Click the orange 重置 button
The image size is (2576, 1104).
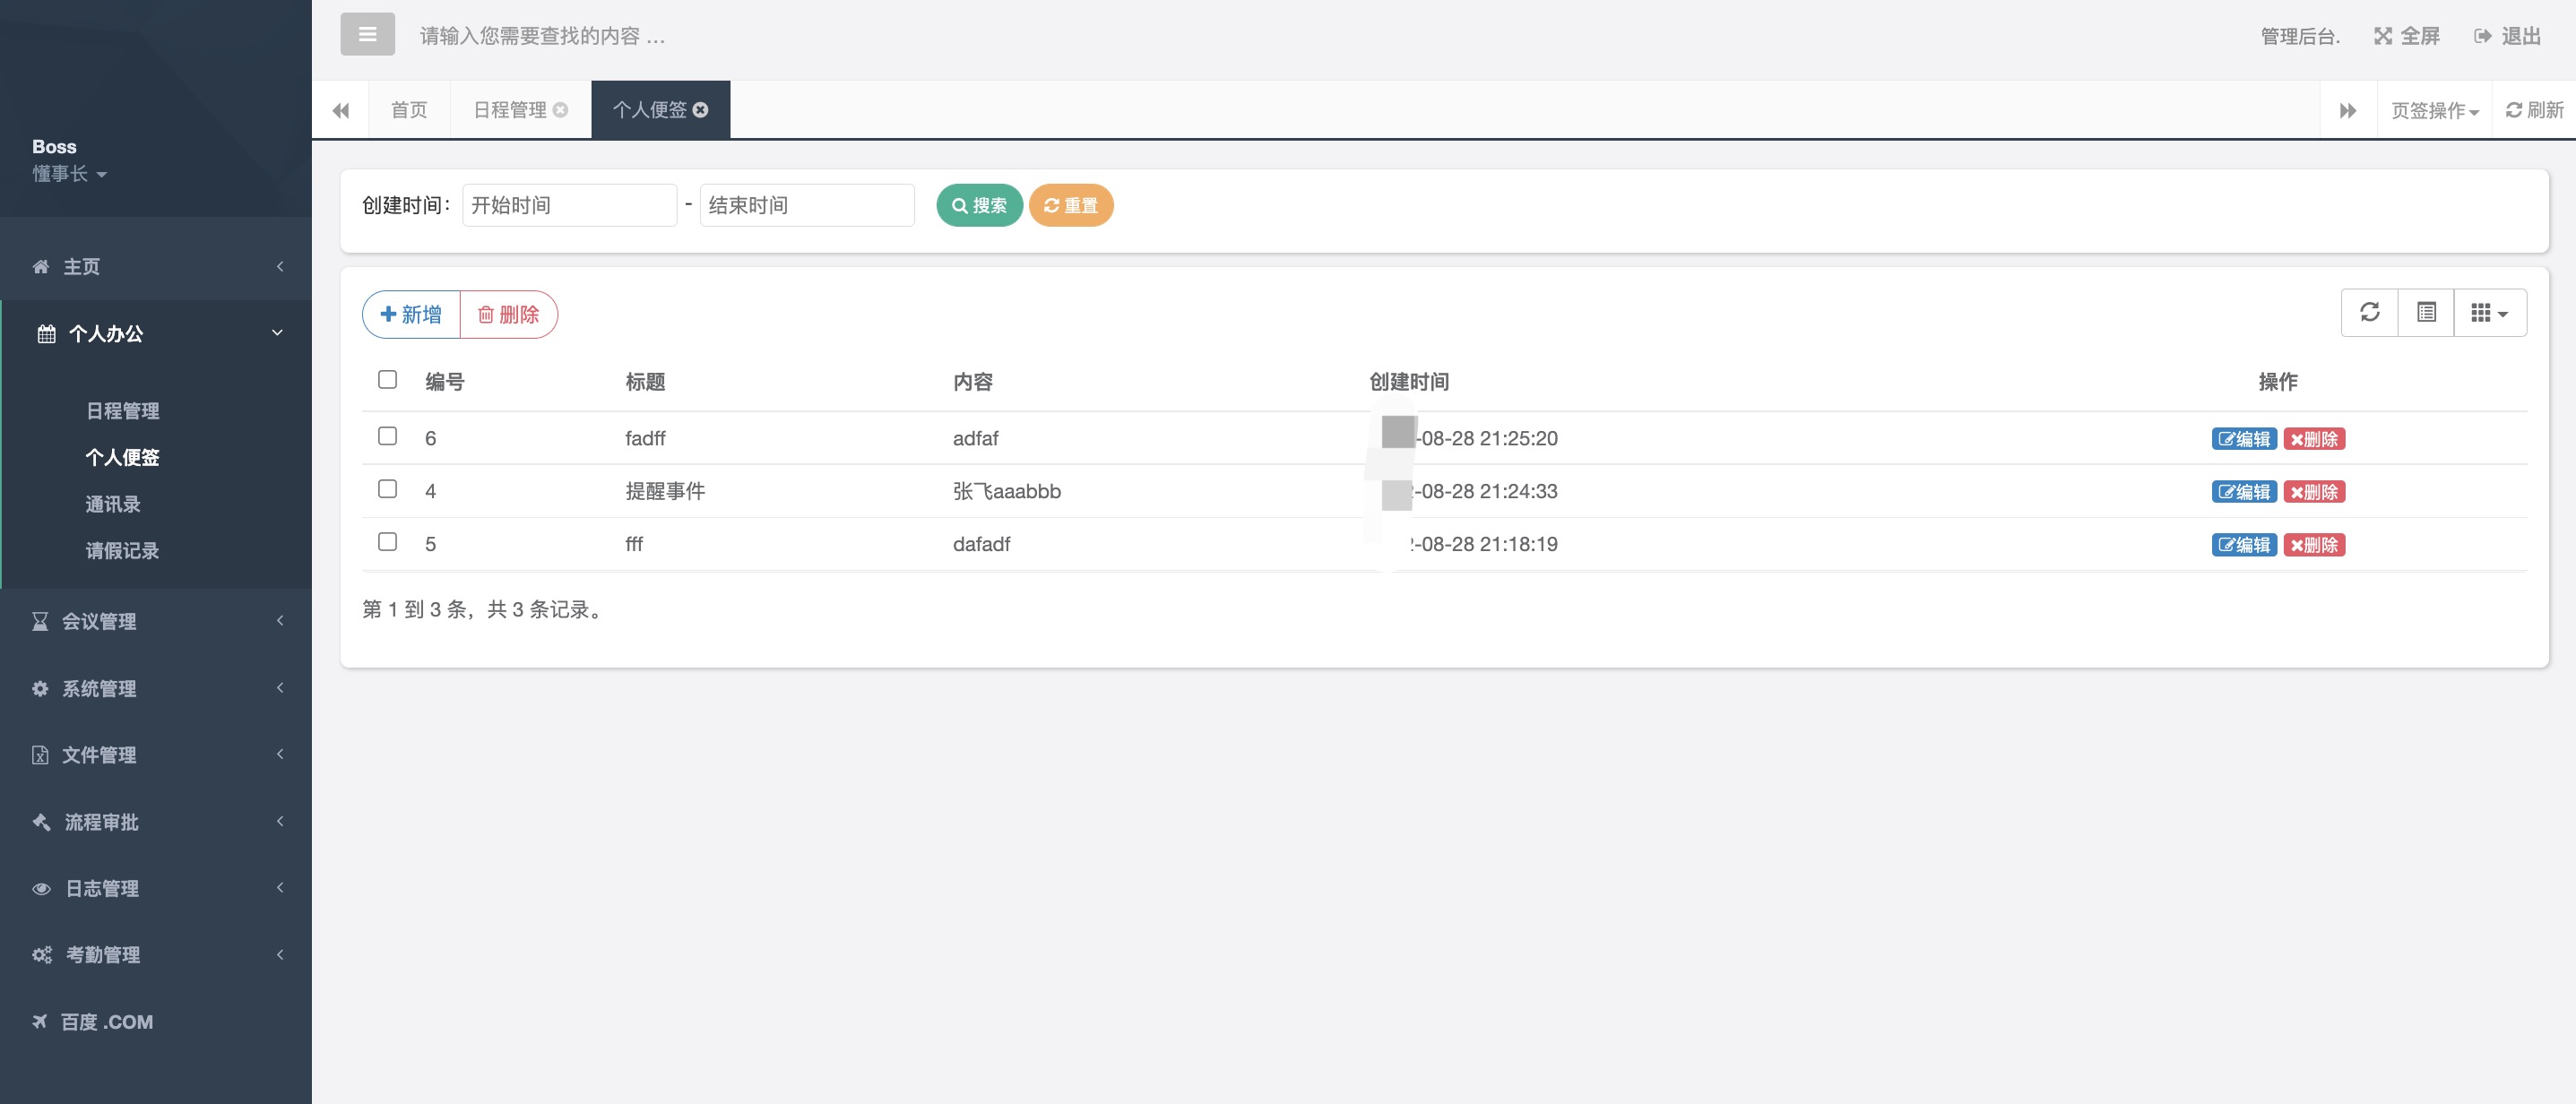[x=1071, y=205]
